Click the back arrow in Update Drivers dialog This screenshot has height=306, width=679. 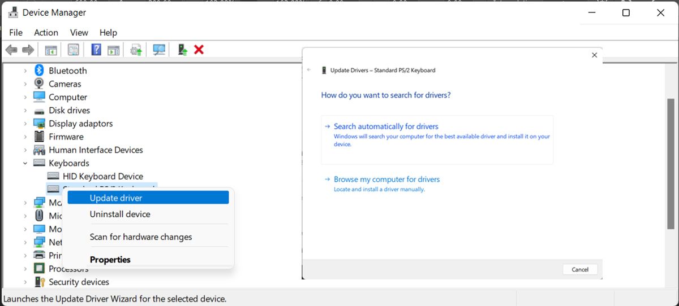[309, 70]
